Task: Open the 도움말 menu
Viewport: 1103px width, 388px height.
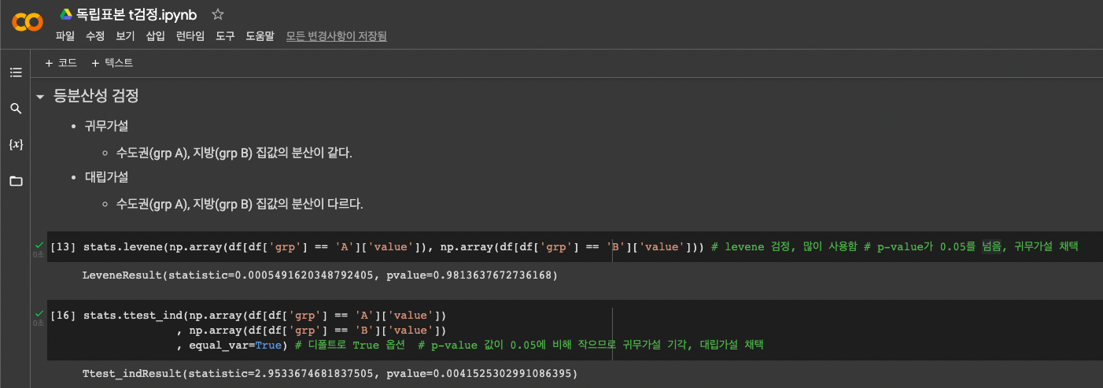Action: (260, 36)
